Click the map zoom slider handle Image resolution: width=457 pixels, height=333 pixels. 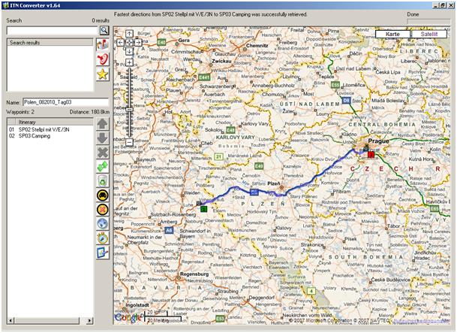point(129,109)
